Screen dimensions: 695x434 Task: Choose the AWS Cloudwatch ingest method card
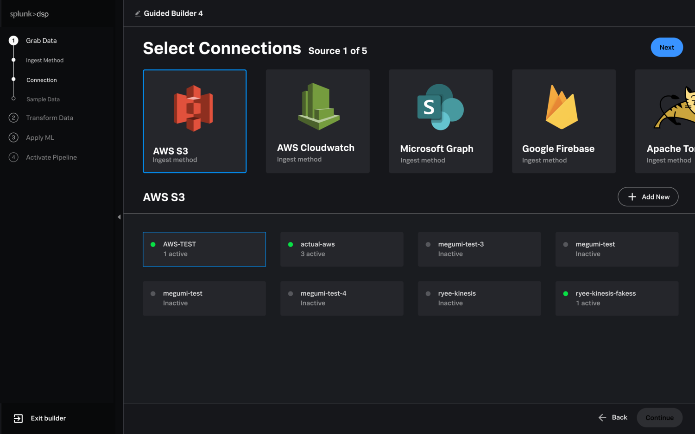(318, 121)
